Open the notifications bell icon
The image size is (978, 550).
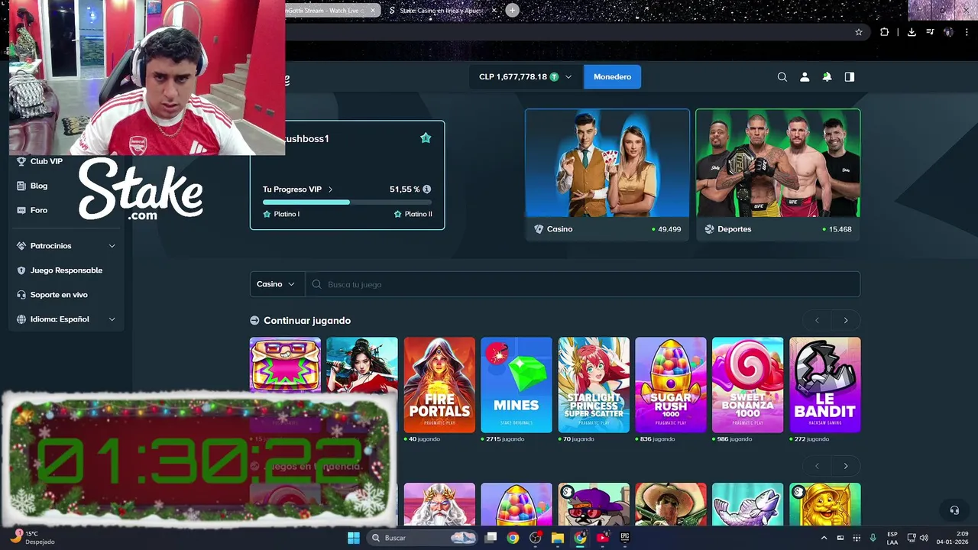click(x=827, y=77)
